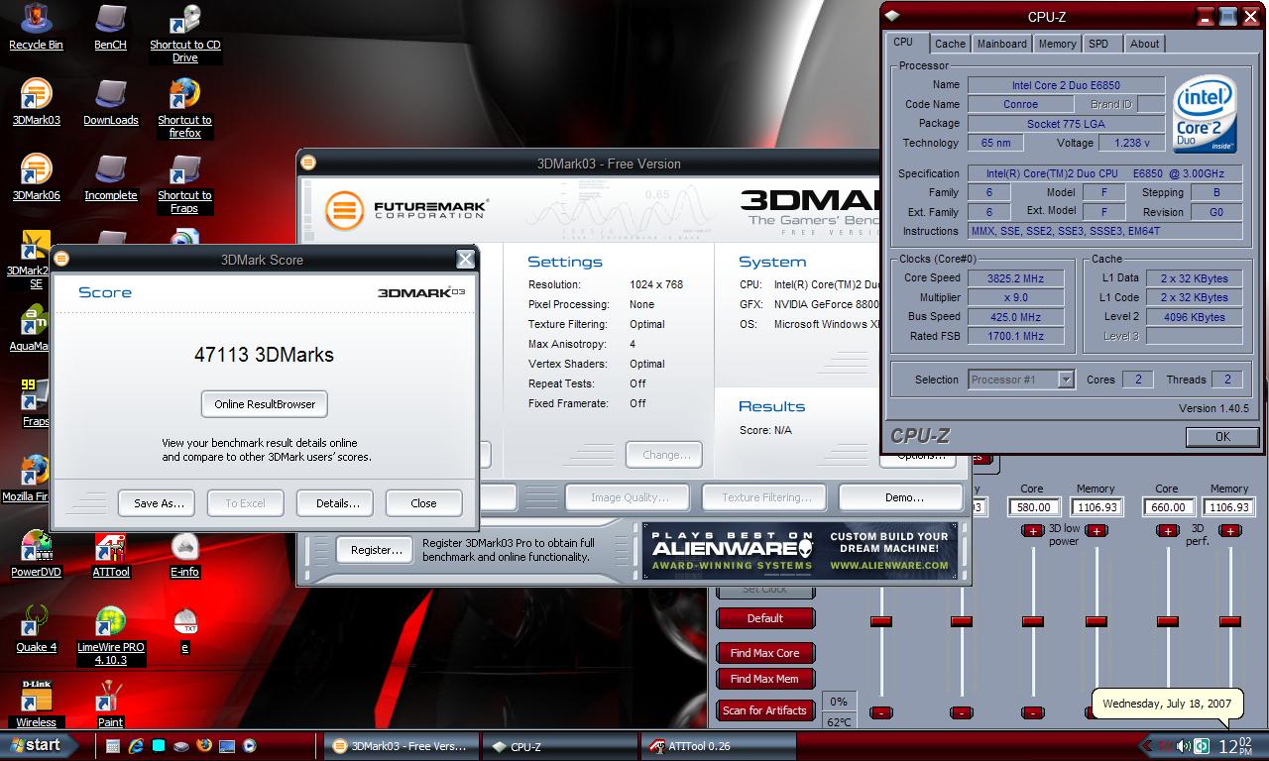Screen dimensions: 1269x761
Task: Click Close in the 3DMark Score dialog
Action: pos(423,503)
